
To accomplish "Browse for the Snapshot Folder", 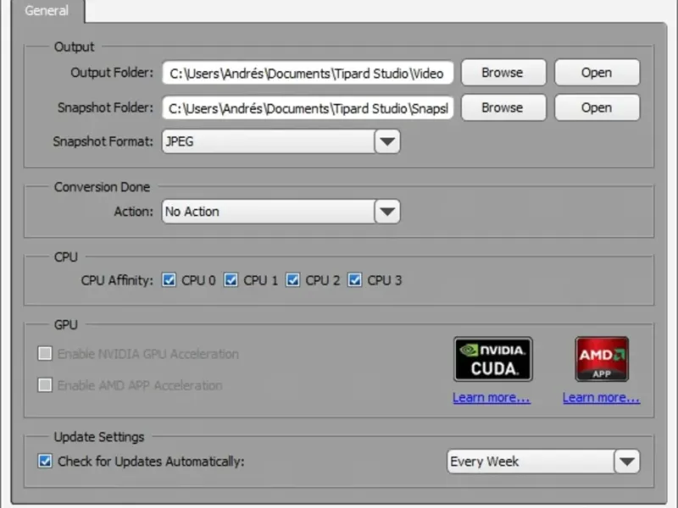I will click(x=503, y=108).
